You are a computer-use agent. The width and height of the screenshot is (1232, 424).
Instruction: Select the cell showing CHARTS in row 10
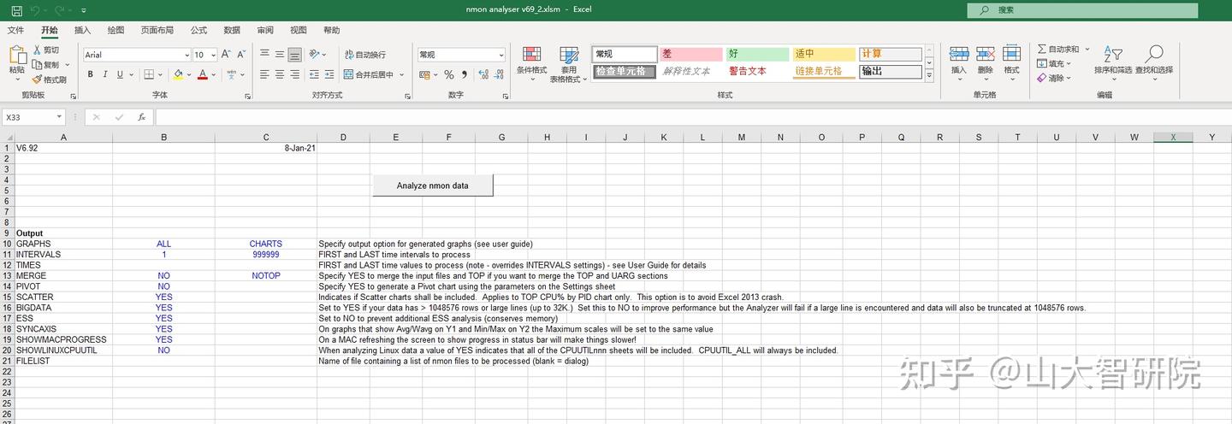coord(266,244)
